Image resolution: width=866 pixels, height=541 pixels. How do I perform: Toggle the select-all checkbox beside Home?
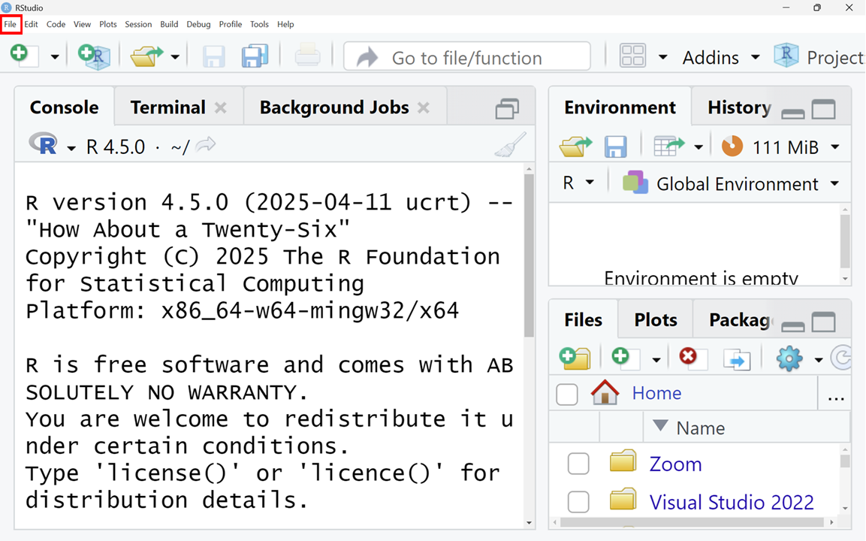[567, 394]
